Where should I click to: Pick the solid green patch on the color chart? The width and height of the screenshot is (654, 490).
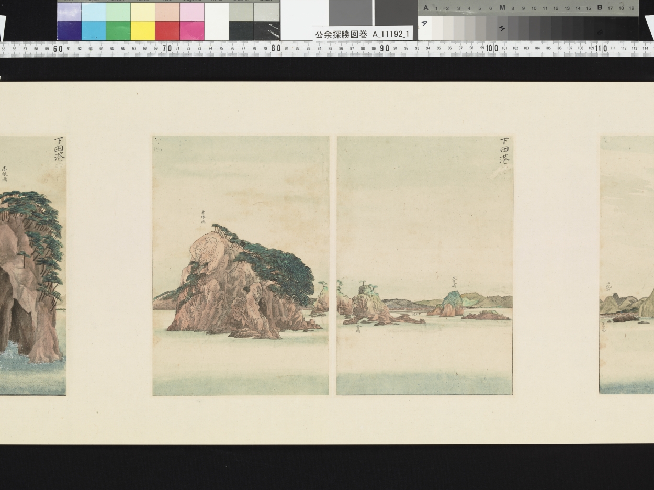coord(118,30)
